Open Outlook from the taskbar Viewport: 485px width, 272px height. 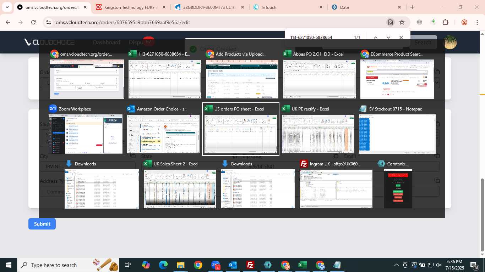[233, 265]
